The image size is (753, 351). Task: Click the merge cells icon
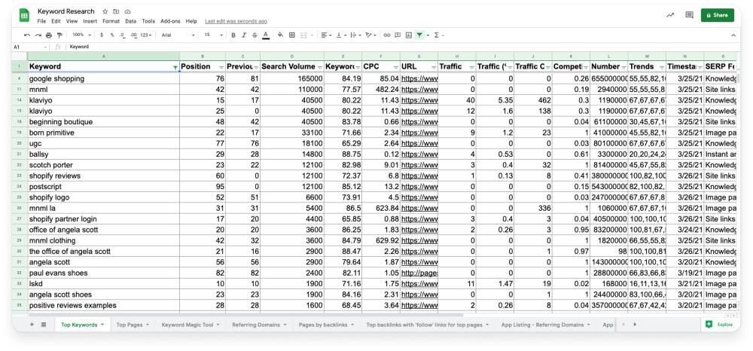pyautogui.click(x=303, y=35)
